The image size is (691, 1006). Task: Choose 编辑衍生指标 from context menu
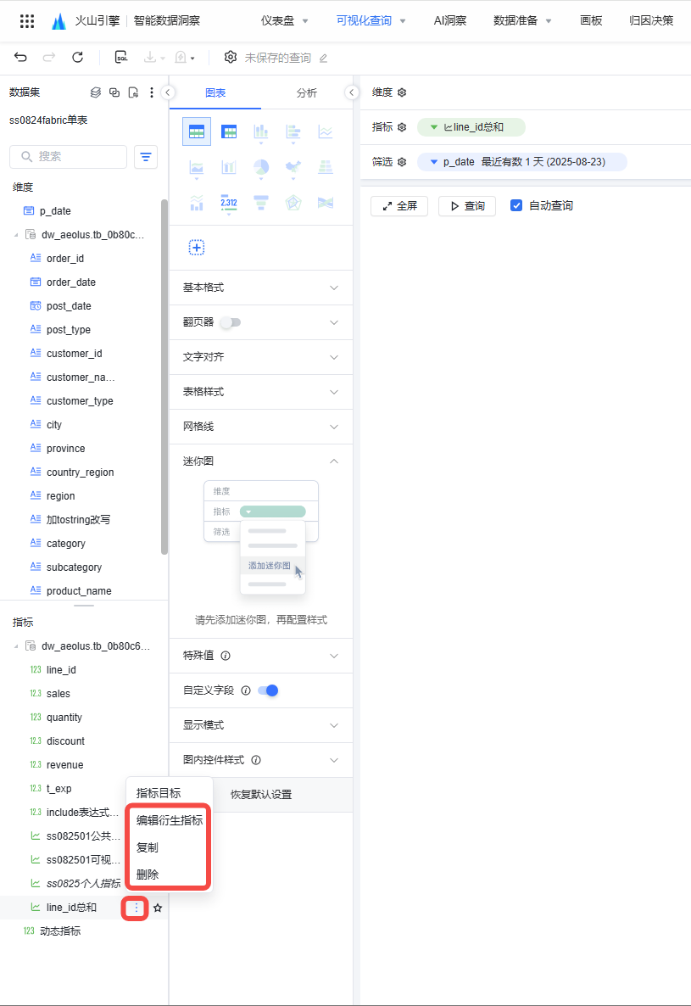pyautogui.click(x=170, y=820)
